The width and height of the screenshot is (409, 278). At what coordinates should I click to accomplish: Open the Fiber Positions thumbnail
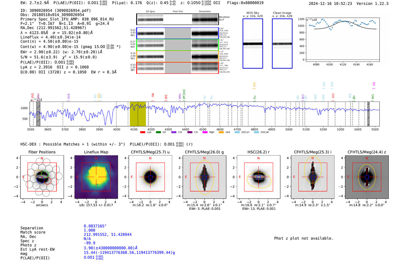42,177
